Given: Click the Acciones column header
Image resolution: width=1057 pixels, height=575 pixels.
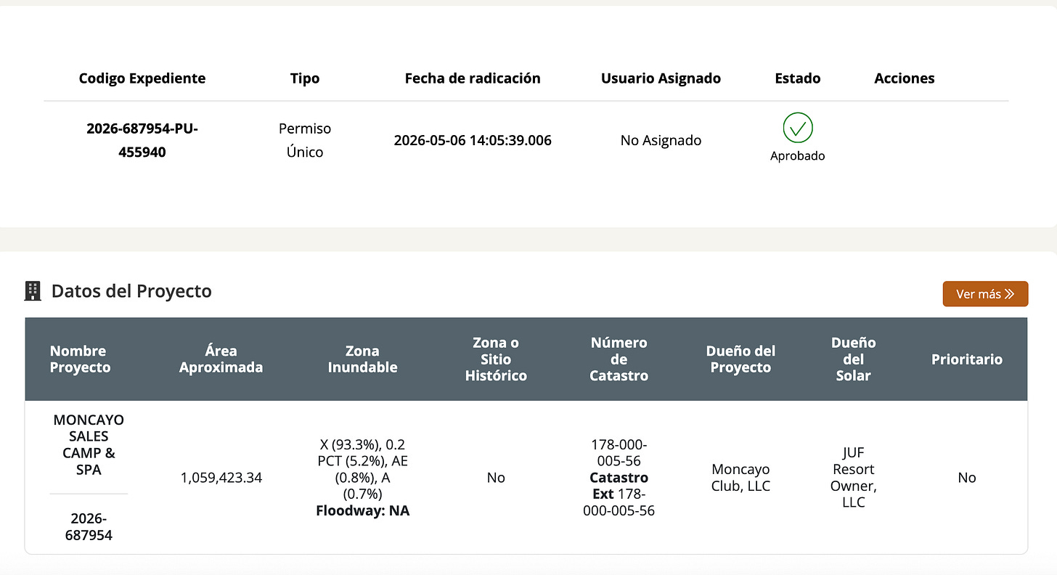Looking at the screenshot, I should [905, 78].
